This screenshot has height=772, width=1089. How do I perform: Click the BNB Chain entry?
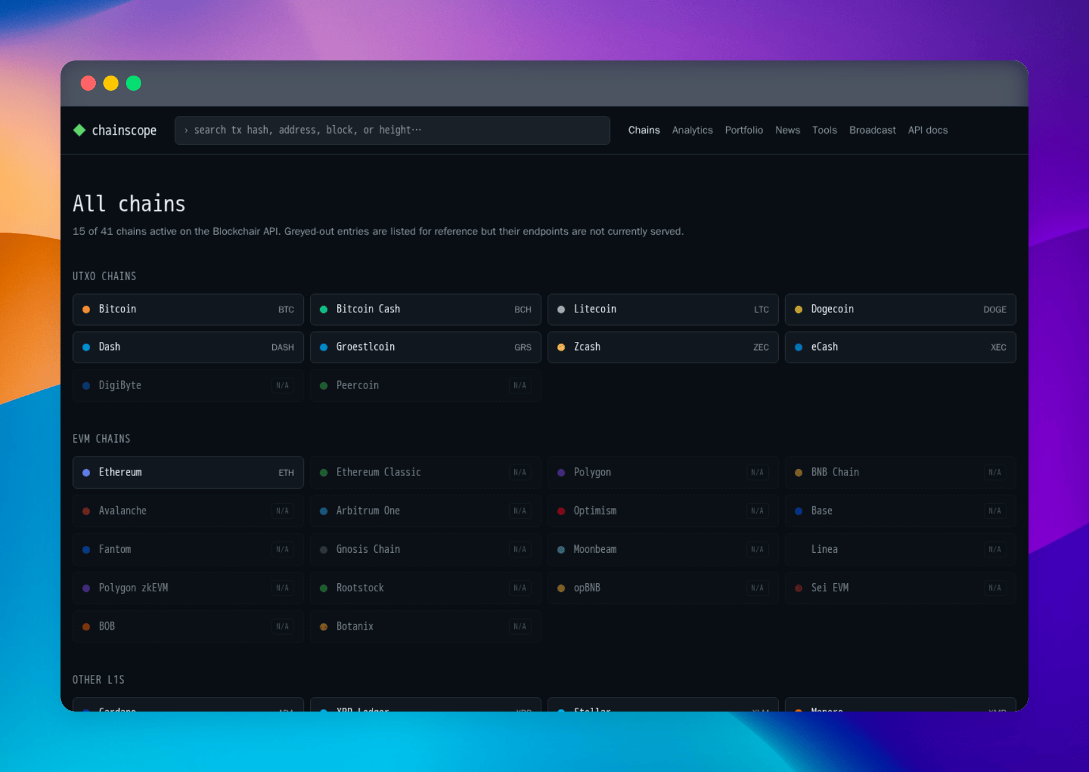[901, 472]
